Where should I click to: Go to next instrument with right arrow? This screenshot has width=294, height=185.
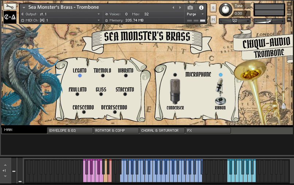click(180, 8)
